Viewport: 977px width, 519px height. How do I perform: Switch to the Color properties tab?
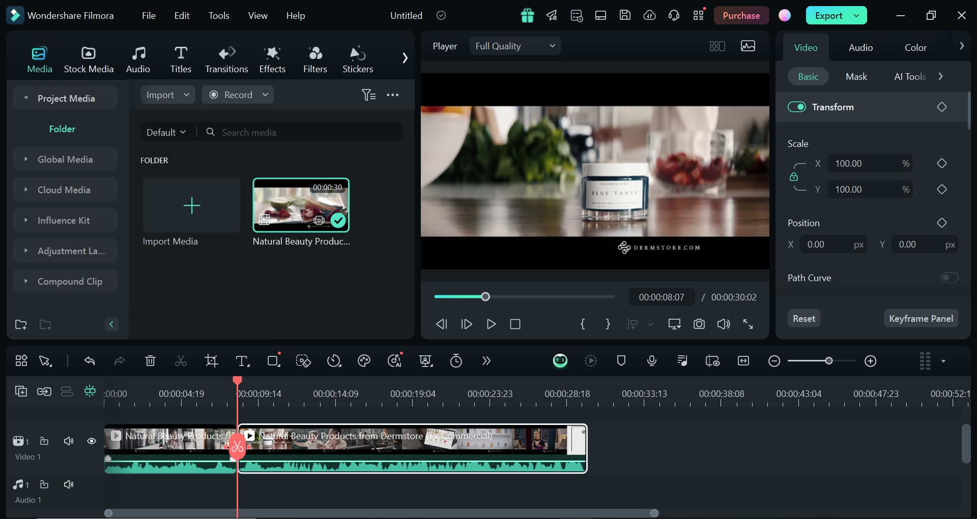tap(915, 47)
